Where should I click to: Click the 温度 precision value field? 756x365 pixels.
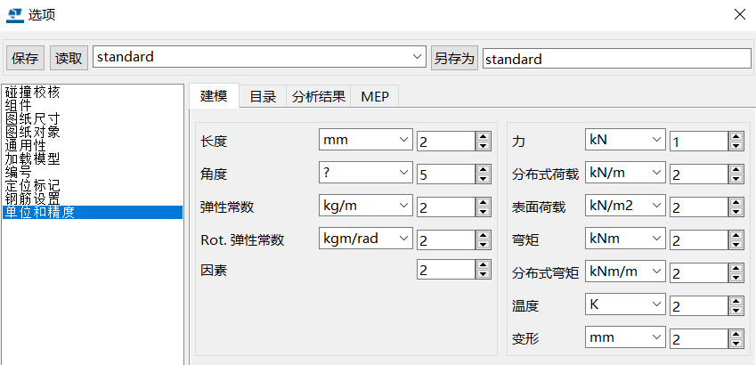(699, 305)
